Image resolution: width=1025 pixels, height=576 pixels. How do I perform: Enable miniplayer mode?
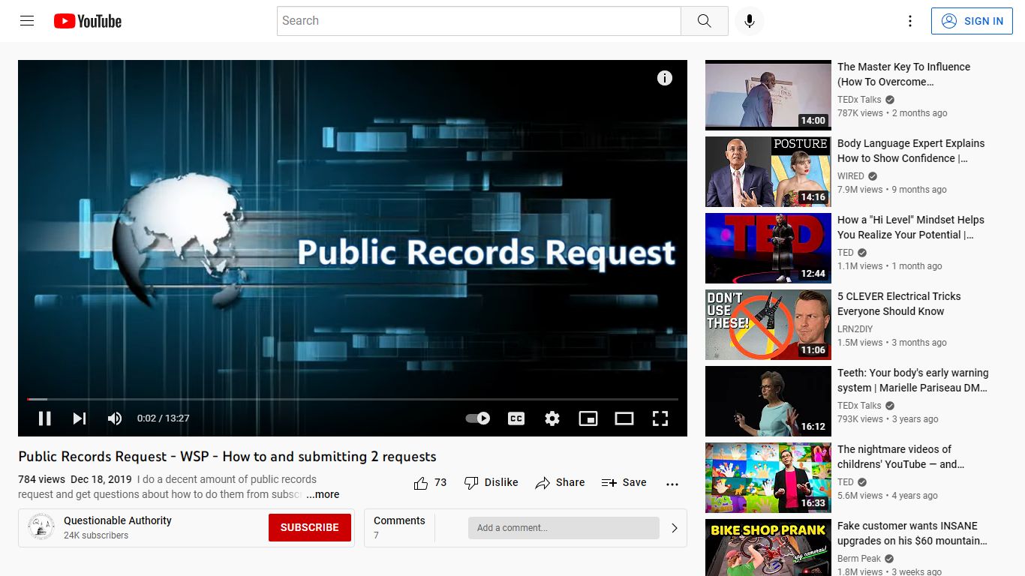pos(588,418)
